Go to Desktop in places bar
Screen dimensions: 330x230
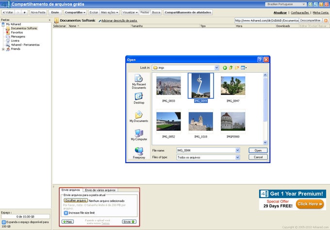click(139, 98)
